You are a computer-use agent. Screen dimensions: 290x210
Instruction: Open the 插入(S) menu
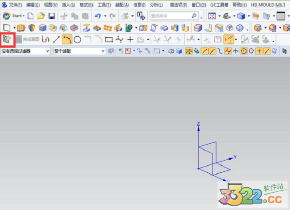pyautogui.click(x=69, y=5)
